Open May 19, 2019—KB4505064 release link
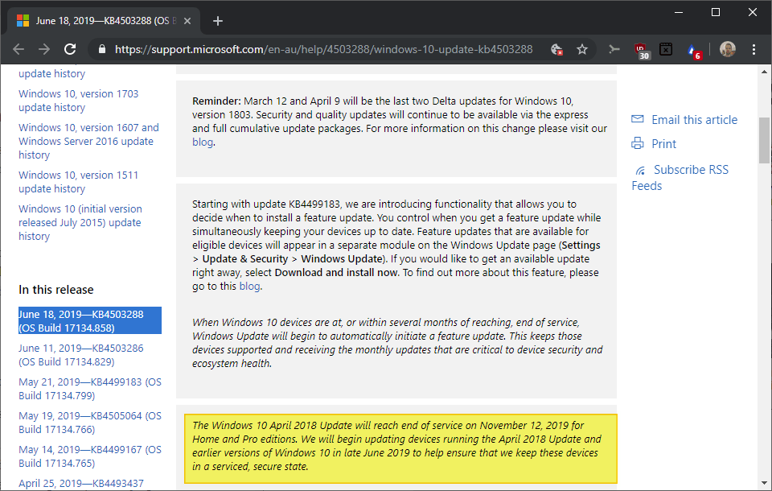 [x=89, y=423]
